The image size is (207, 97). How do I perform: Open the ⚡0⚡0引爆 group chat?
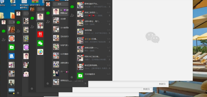(x=94, y=41)
